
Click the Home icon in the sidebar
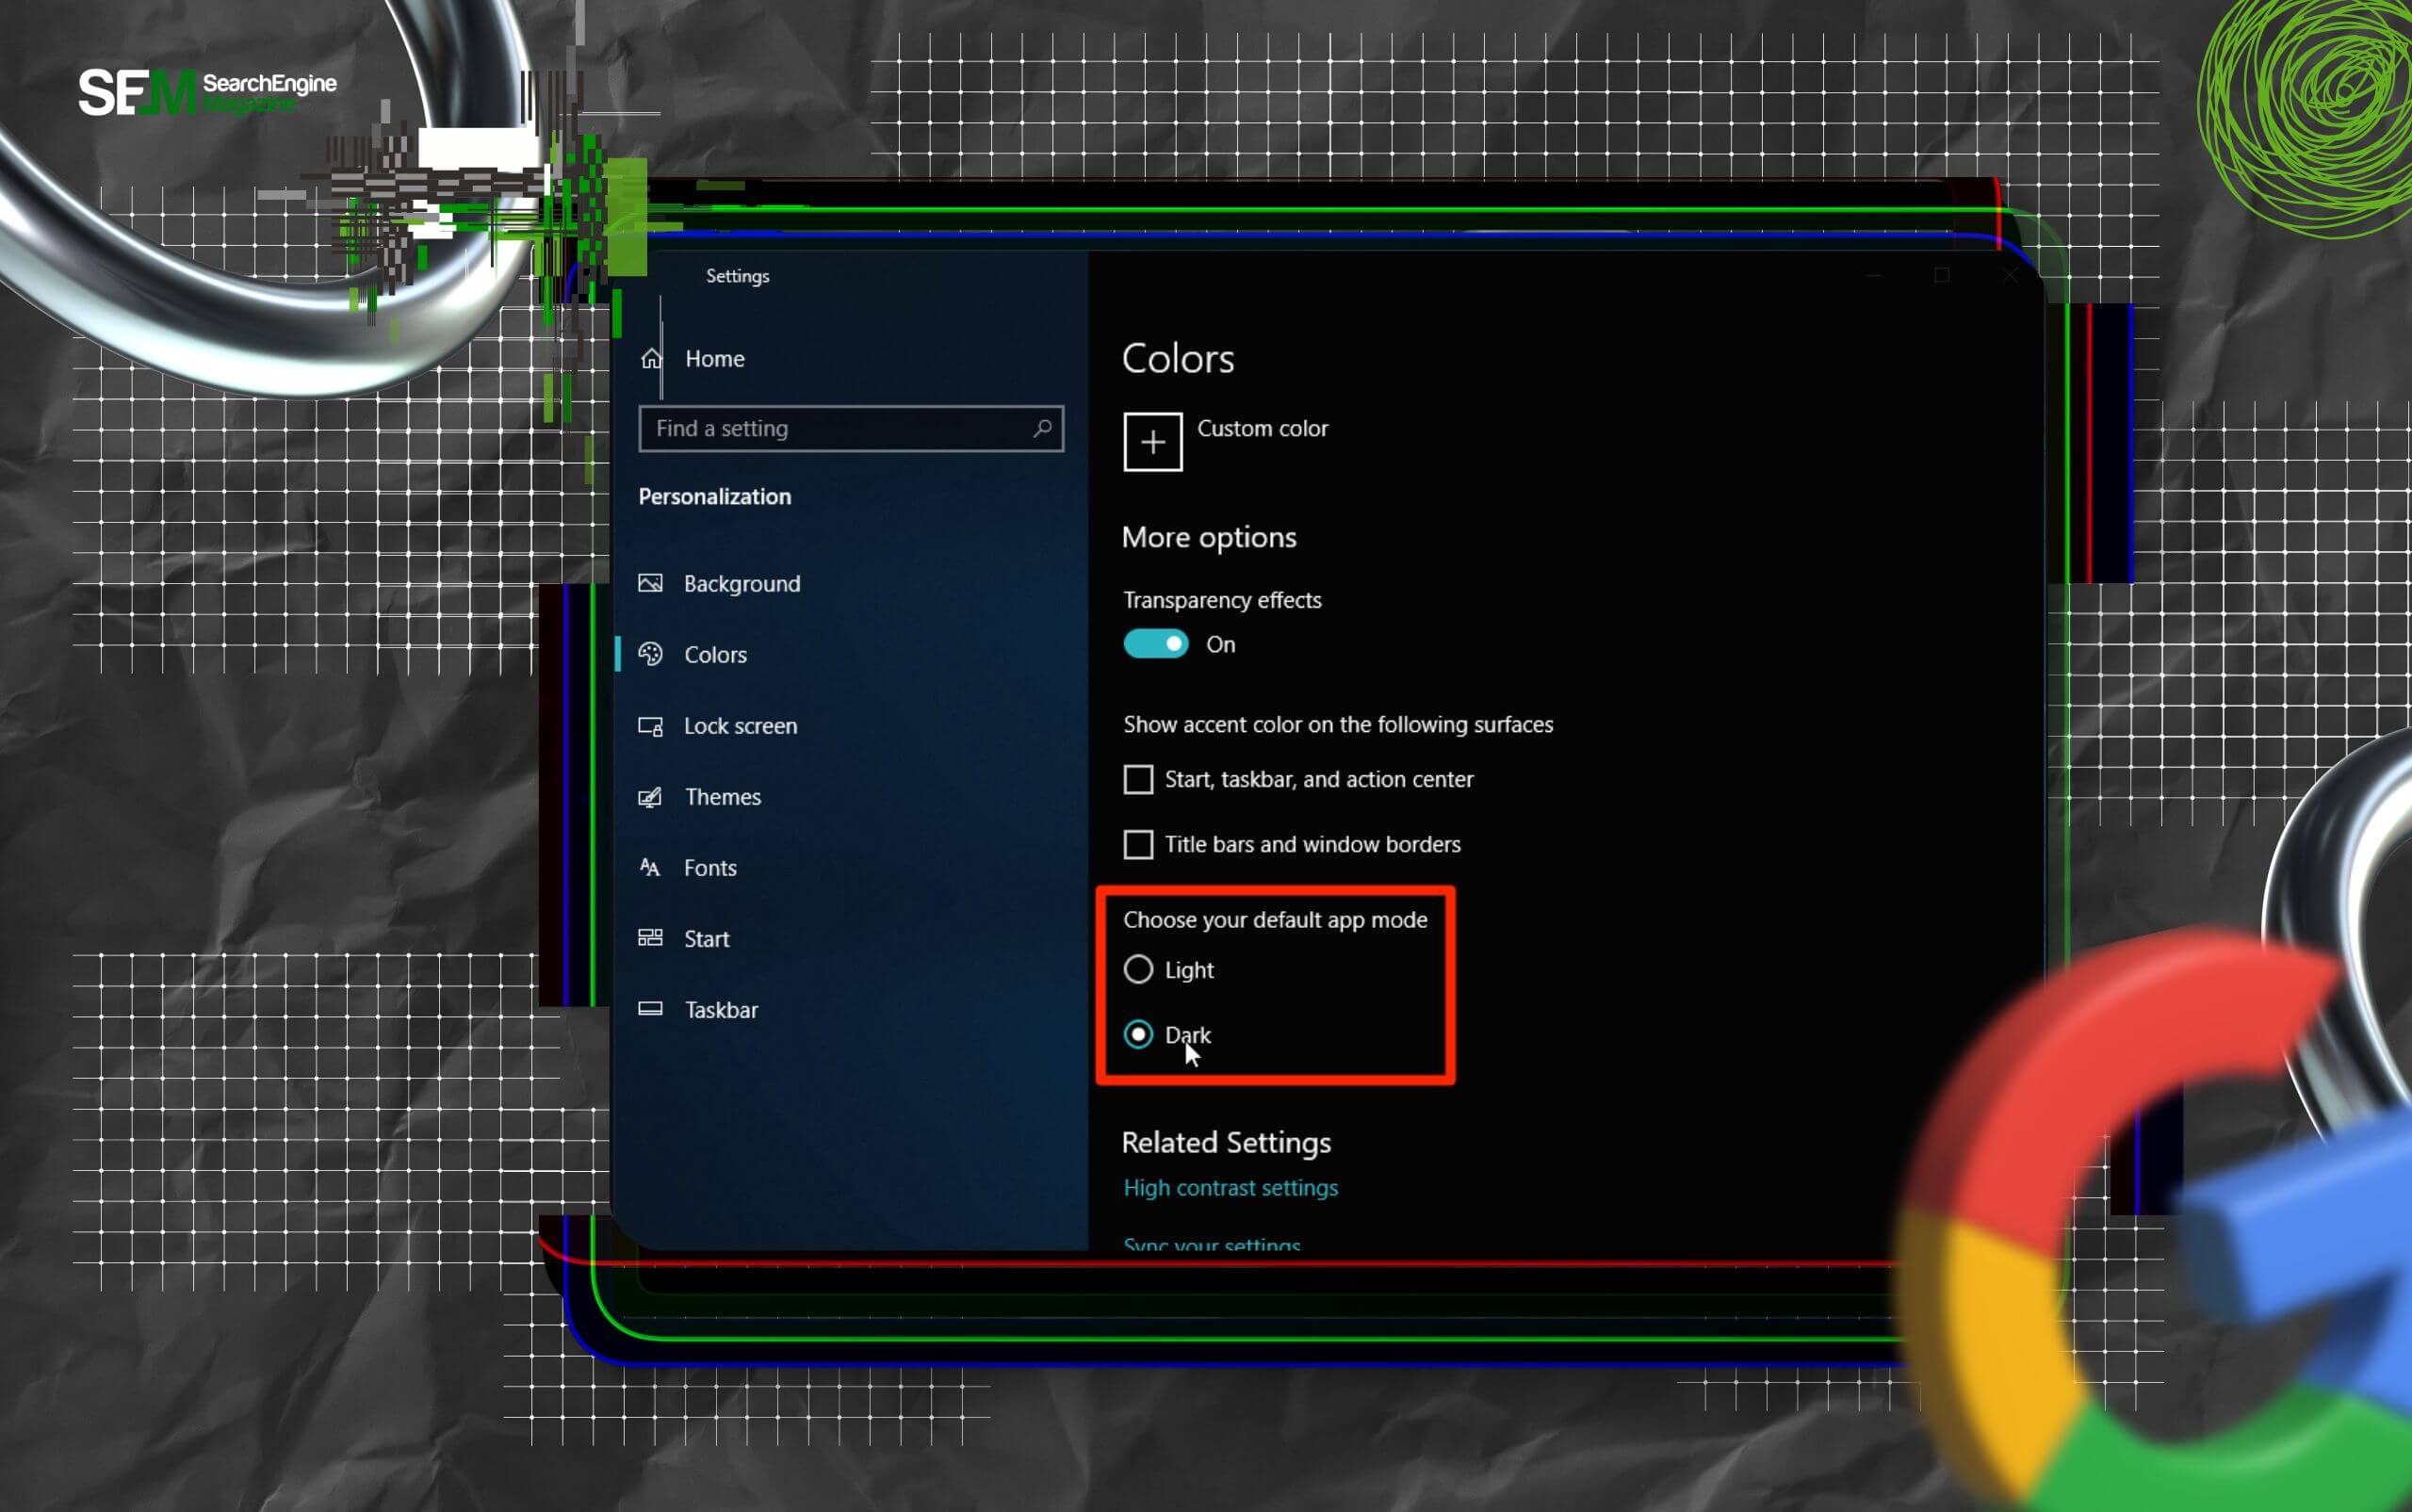coord(651,358)
